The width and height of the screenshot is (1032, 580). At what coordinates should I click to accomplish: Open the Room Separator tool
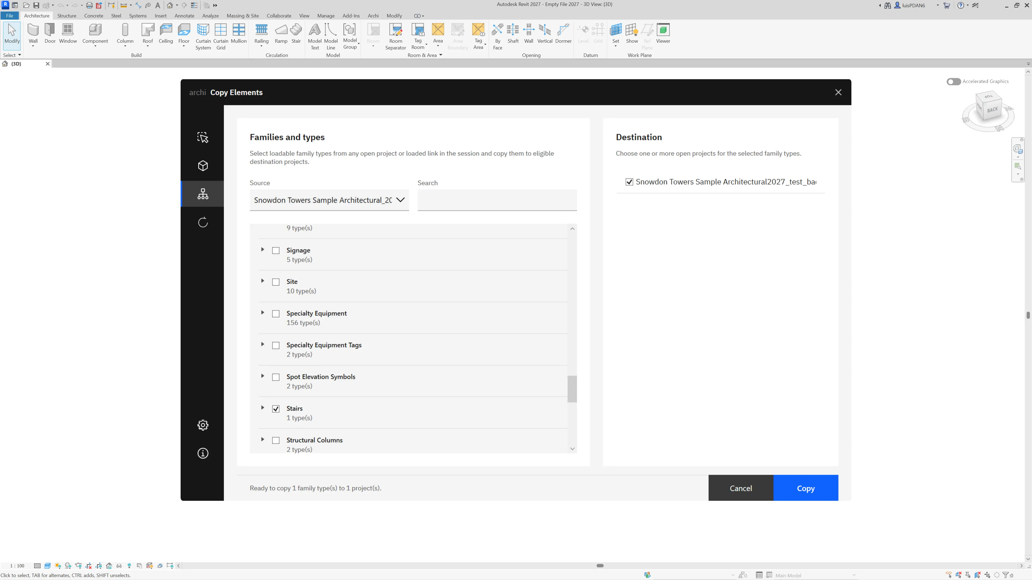tap(395, 37)
